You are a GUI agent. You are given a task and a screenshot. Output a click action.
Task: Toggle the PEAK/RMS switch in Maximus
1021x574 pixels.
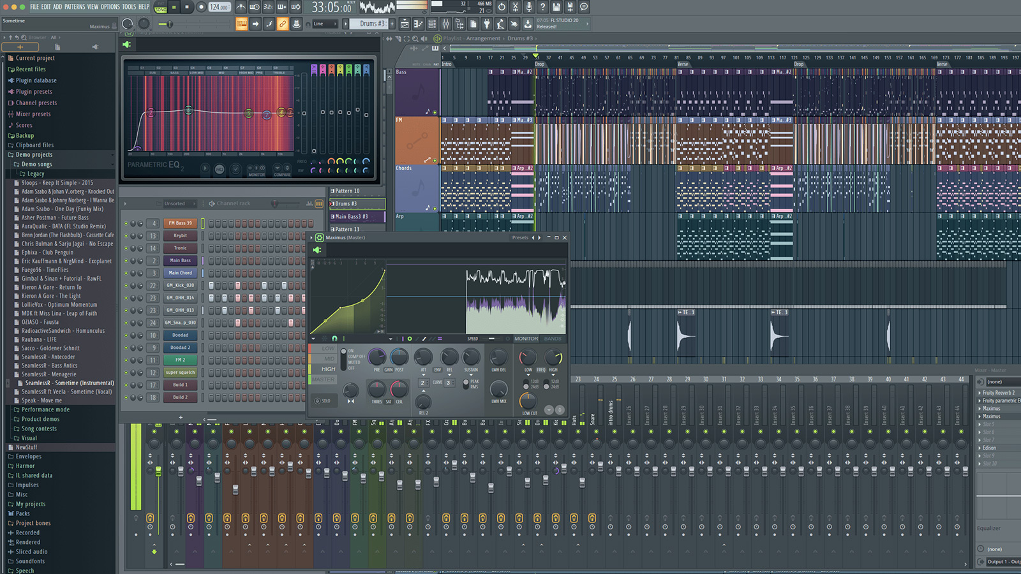pos(466,384)
